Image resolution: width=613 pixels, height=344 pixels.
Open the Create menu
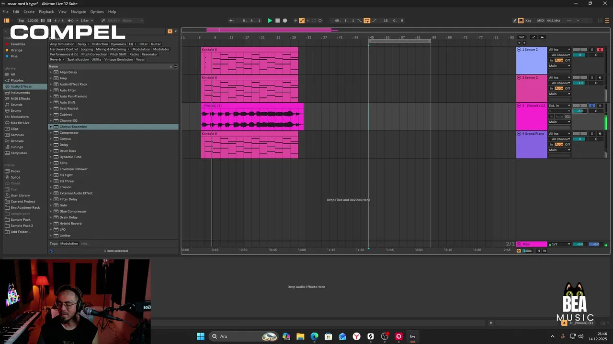click(29, 12)
